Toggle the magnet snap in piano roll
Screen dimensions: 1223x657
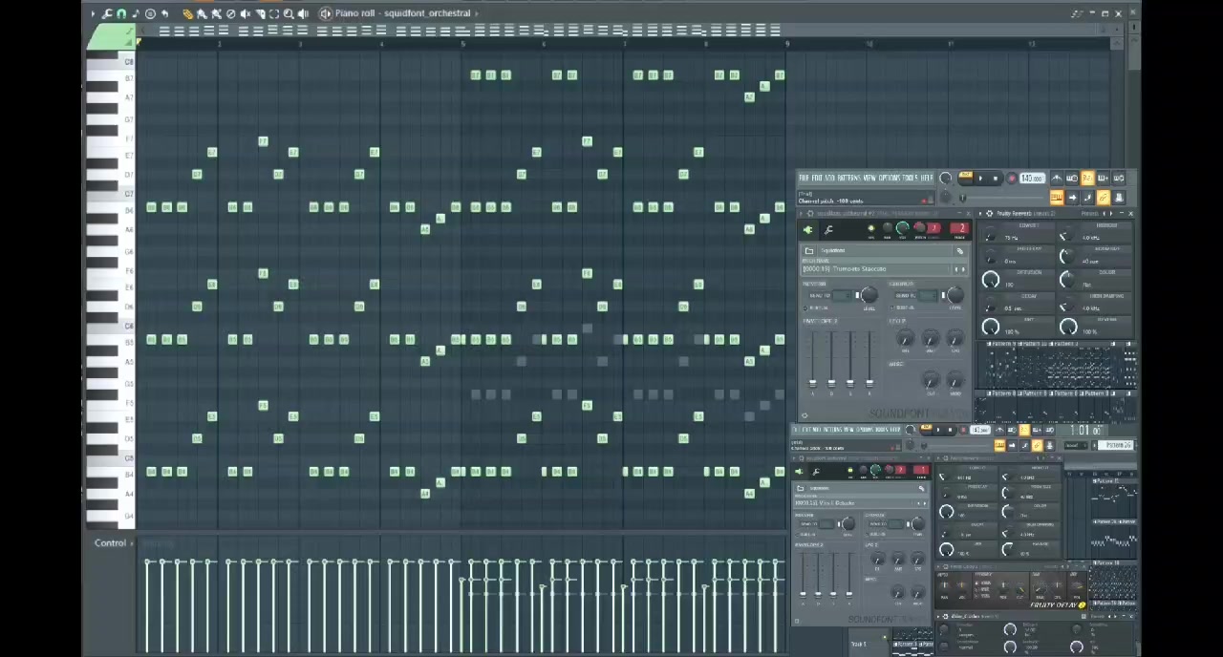tap(121, 13)
